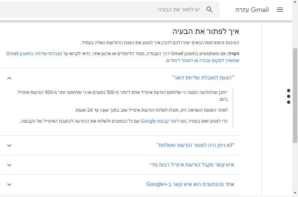Click the vertical scrollbar thumb
The height and width of the screenshot is (197, 298).
click(295, 96)
